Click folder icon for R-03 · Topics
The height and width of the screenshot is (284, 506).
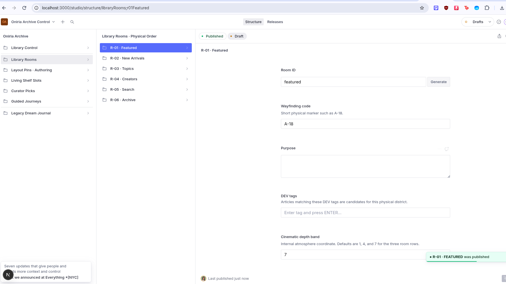(x=104, y=68)
